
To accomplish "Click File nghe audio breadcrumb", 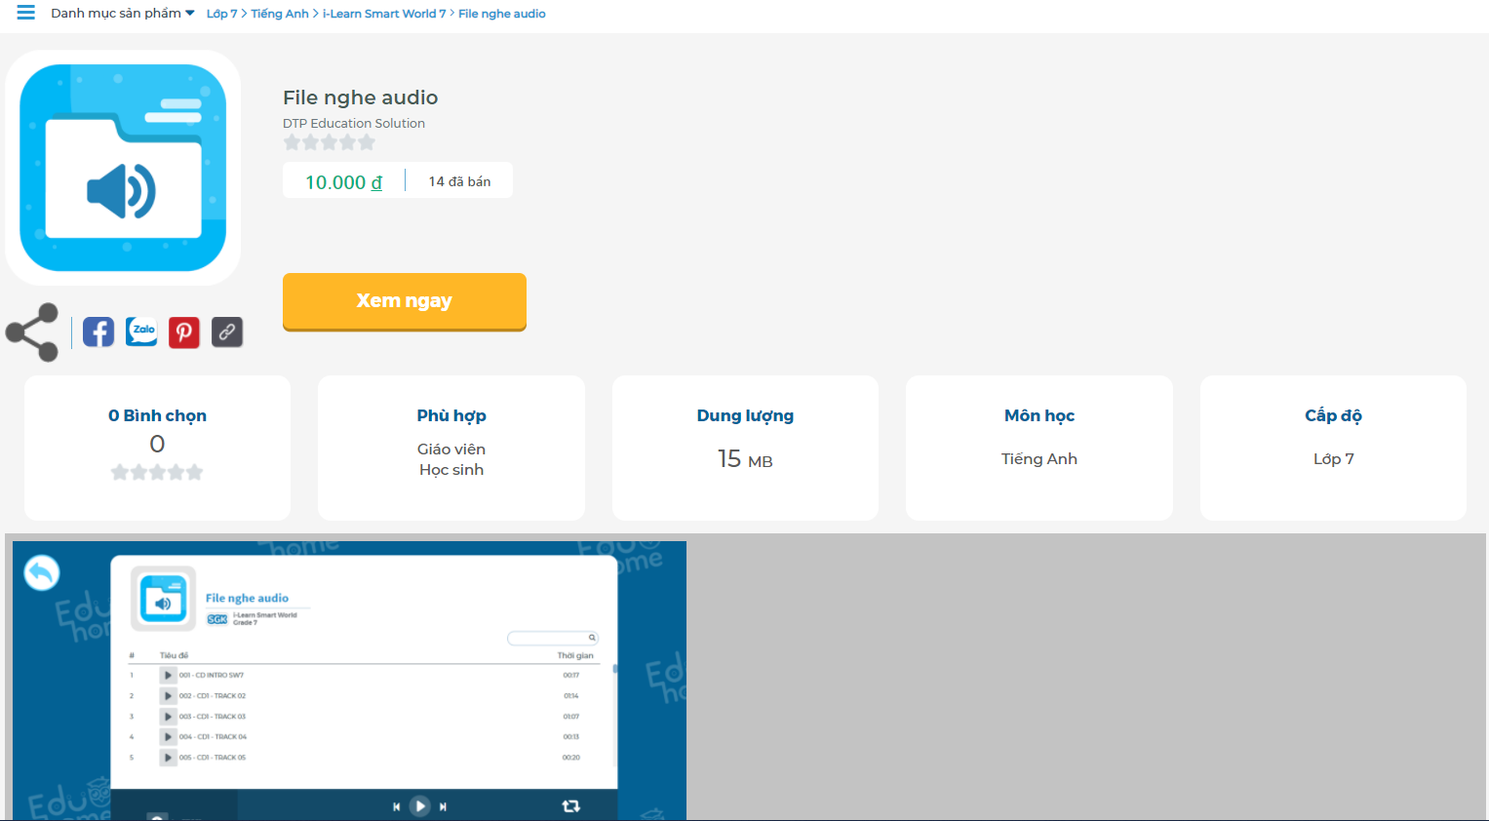I will [502, 14].
